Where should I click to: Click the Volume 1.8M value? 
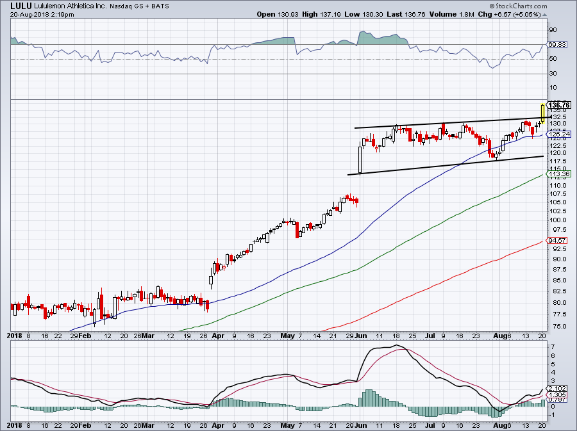(x=452, y=14)
